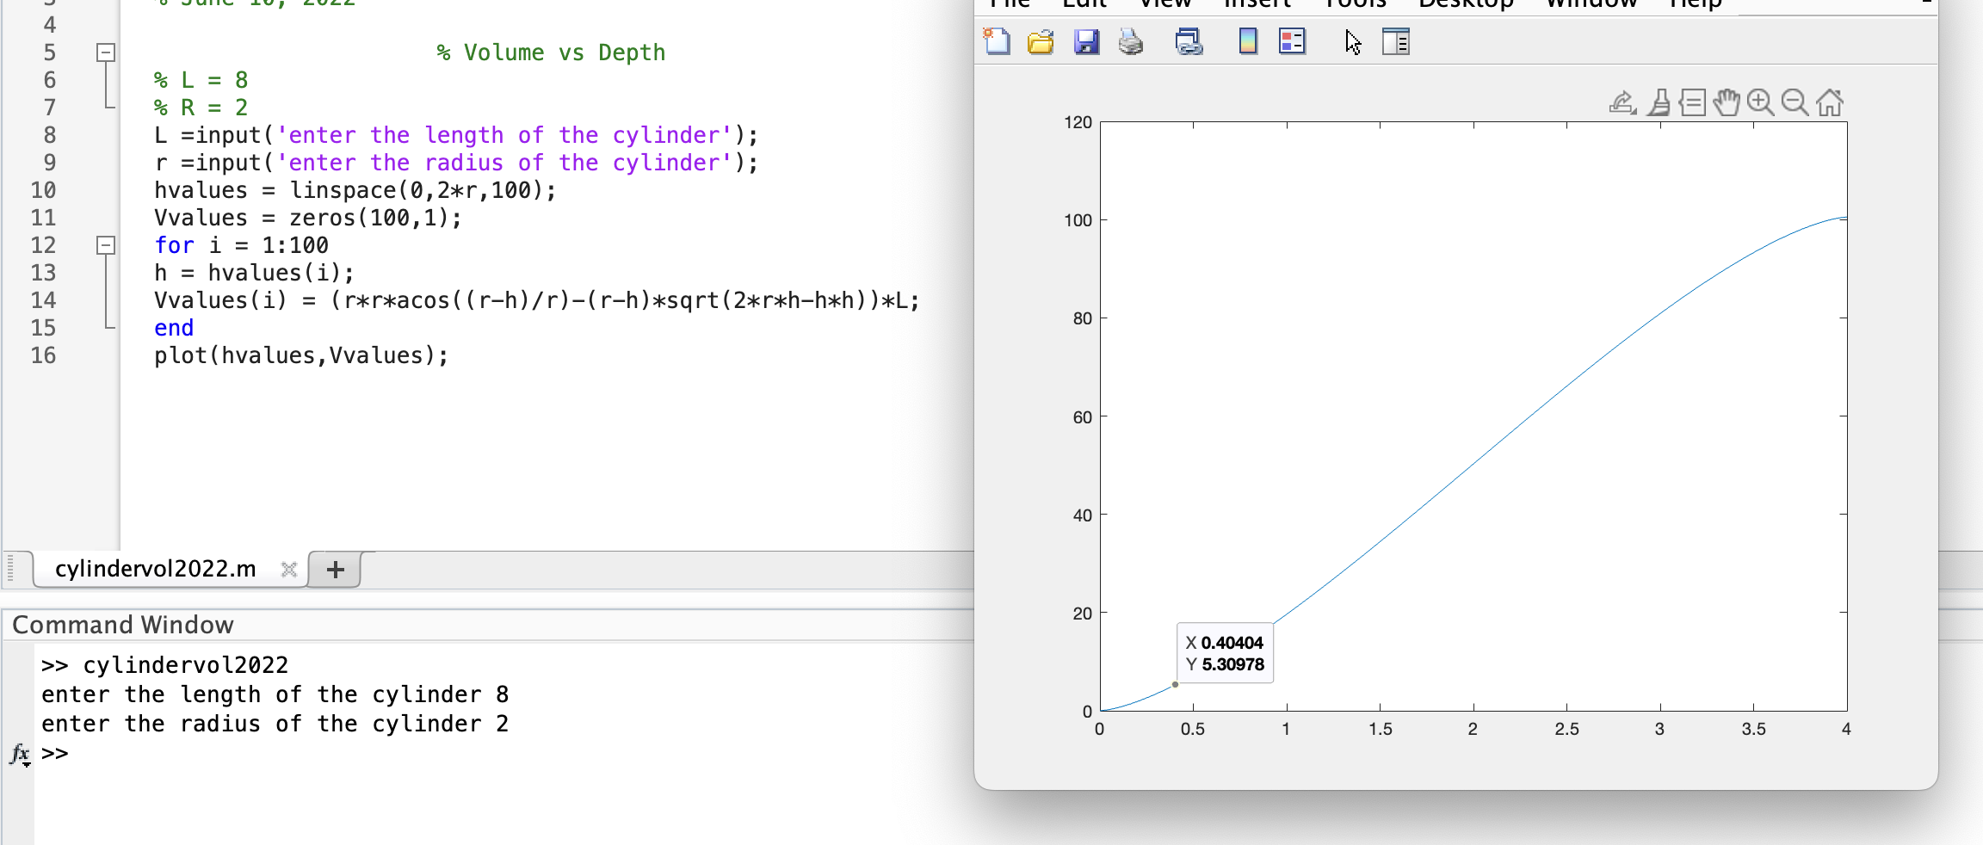The height and width of the screenshot is (845, 1983).
Task: Activate the Zoom In tool on the figure
Action: tap(1759, 103)
